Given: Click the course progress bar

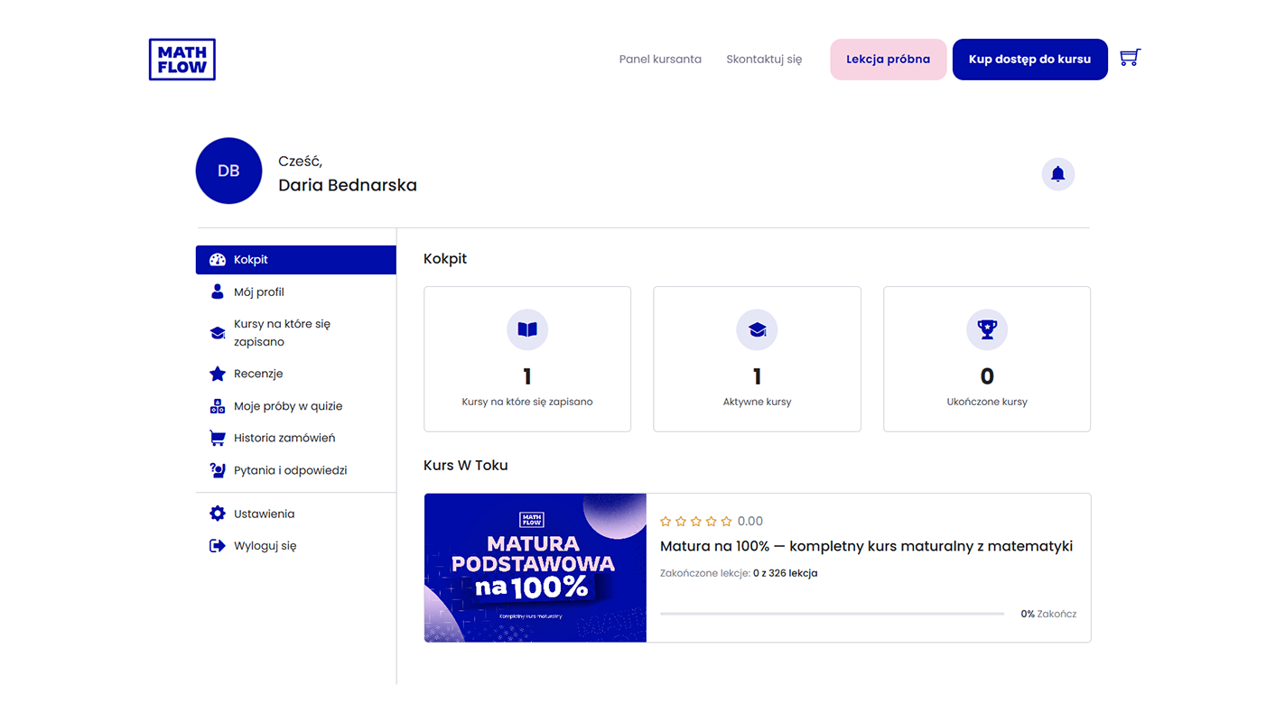Looking at the screenshot, I should pos(832,614).
